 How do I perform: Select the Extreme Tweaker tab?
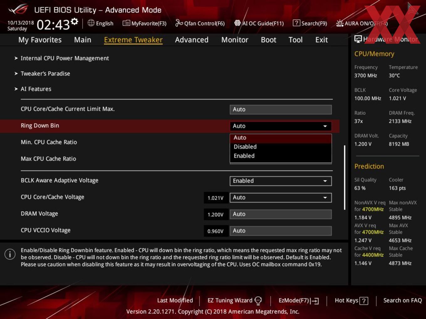pos(133,40)
